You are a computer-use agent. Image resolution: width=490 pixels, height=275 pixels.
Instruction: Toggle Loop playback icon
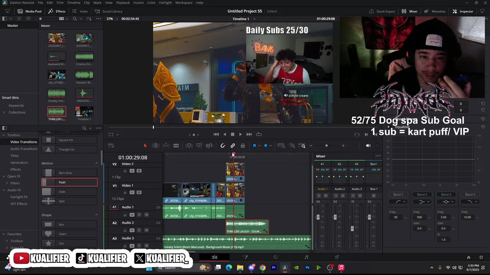259,134
